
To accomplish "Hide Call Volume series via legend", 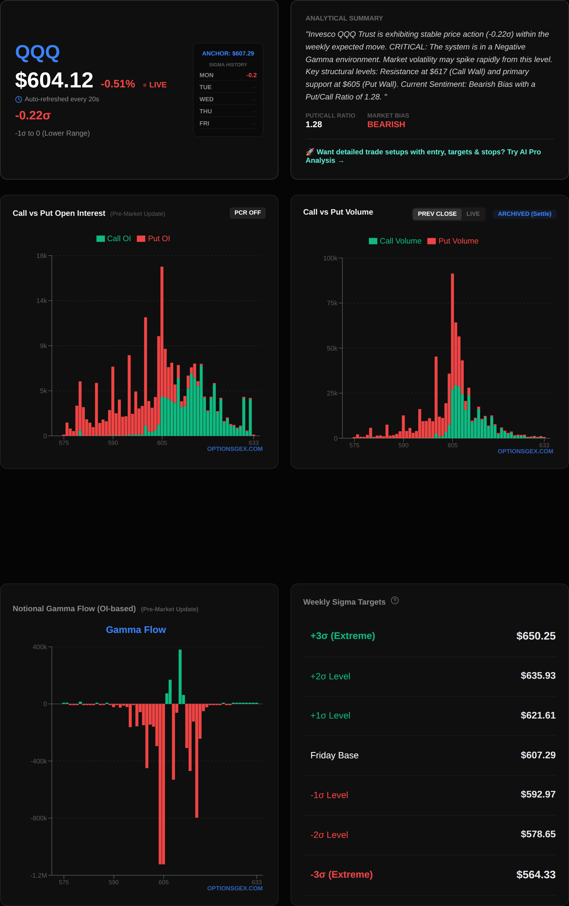I will point(373,241).
